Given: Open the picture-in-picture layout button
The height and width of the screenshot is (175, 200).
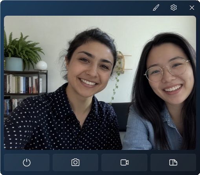Looking at the screenshot, I should pos(173,162).
